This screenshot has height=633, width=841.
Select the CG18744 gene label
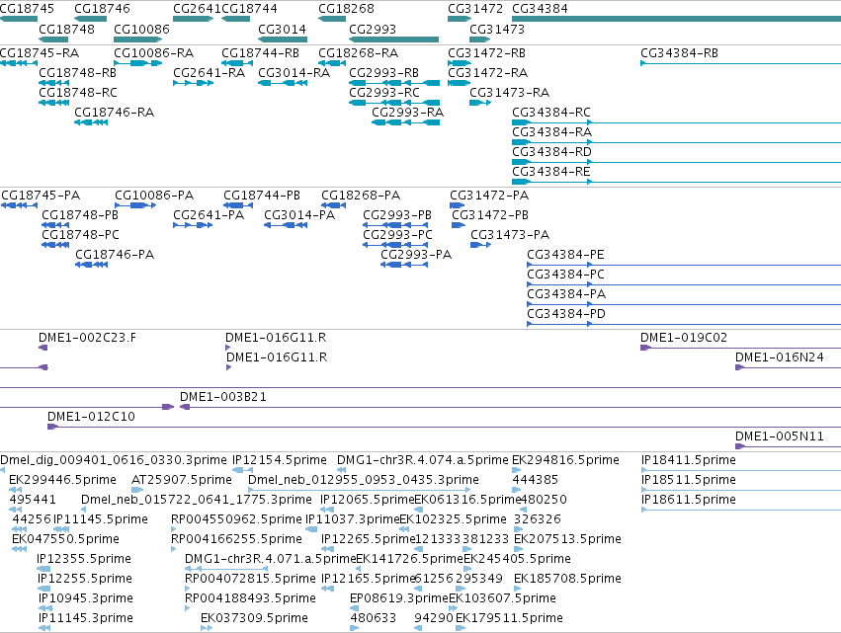(x=249, y=9)
